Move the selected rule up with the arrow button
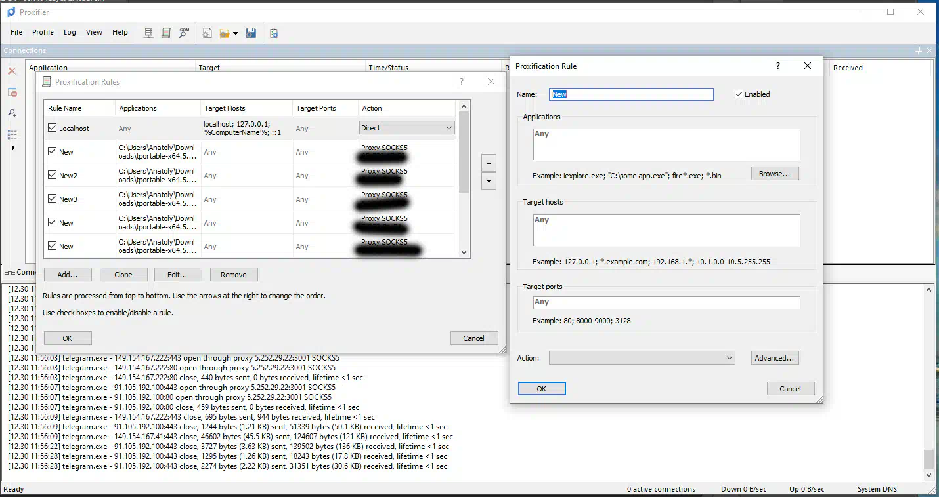 [489, 163]
